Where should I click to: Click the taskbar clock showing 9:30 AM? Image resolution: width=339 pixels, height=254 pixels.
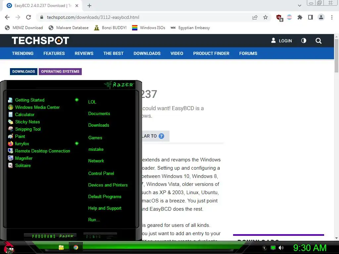(x=310, y=248)
